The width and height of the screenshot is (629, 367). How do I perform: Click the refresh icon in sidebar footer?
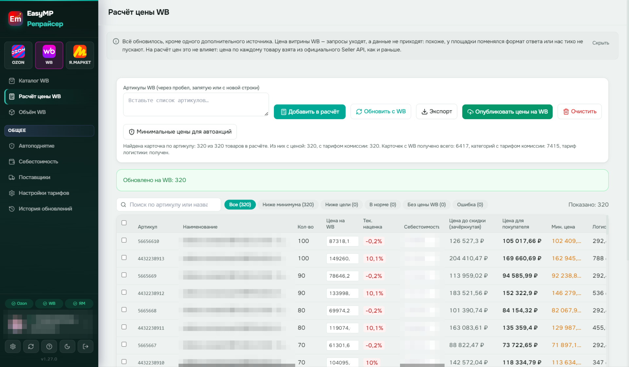pyautogui.click(x=31, y=346)
